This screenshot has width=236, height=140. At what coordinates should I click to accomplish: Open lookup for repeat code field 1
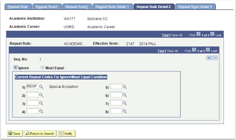[x=41, y=87]
